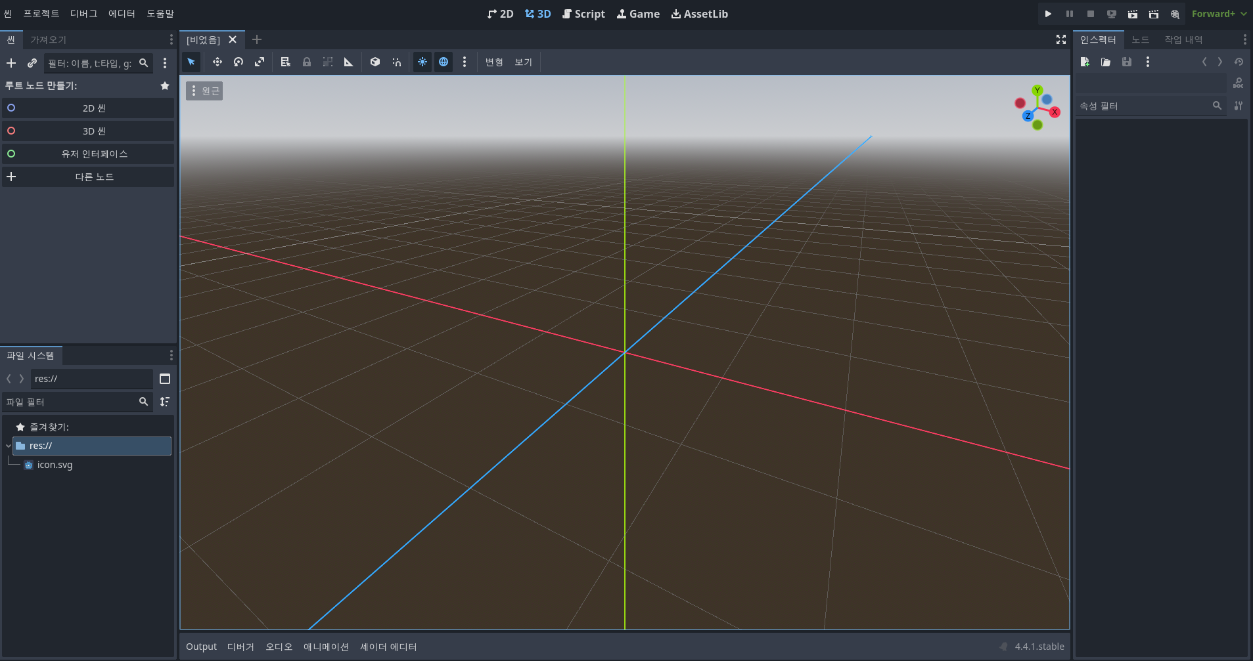Lock selected node with padlock icon
This screenshot has width=1253, height=661.
click(x=307, y=62)
